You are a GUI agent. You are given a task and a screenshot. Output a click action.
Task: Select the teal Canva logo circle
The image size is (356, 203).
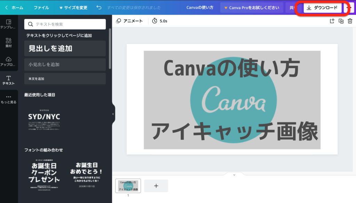(233, 99)
